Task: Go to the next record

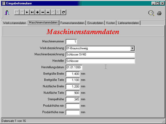Action: 27,12
